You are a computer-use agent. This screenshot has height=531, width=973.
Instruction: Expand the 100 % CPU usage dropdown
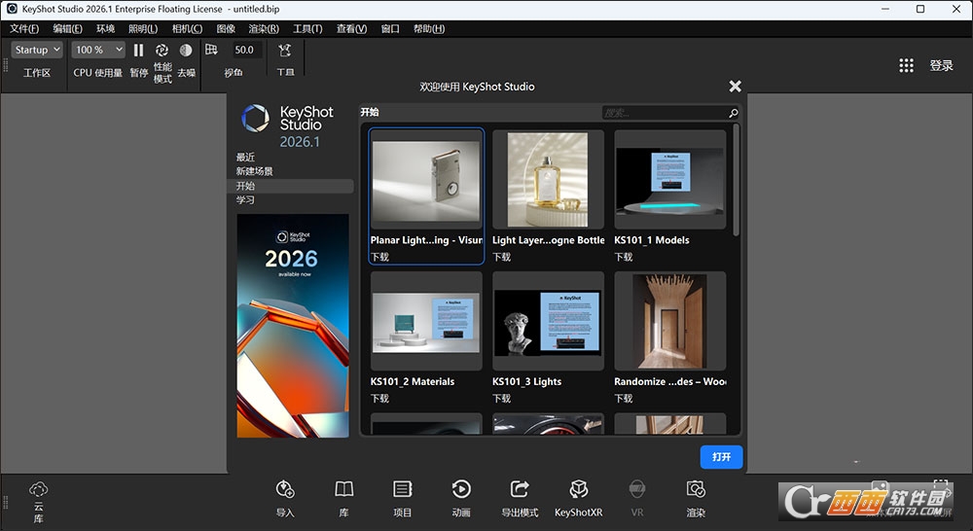[98, 50]
